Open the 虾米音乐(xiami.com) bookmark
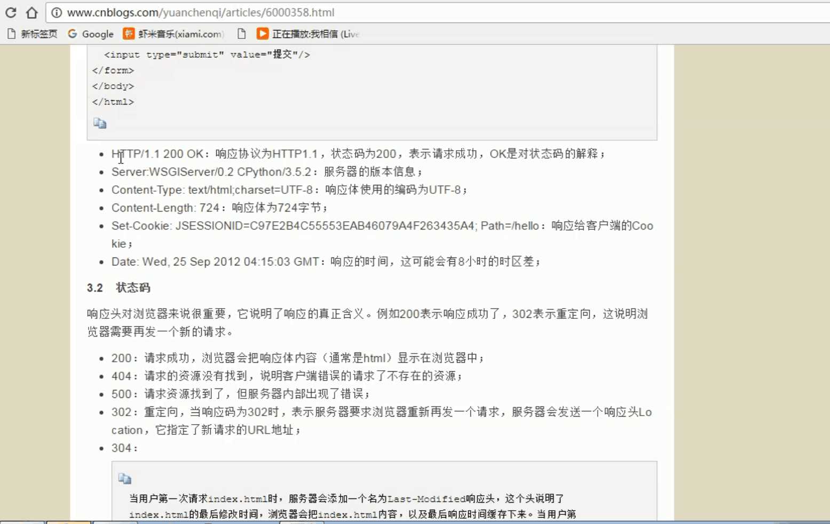The image size is (830, 524). tap(173, 34)
